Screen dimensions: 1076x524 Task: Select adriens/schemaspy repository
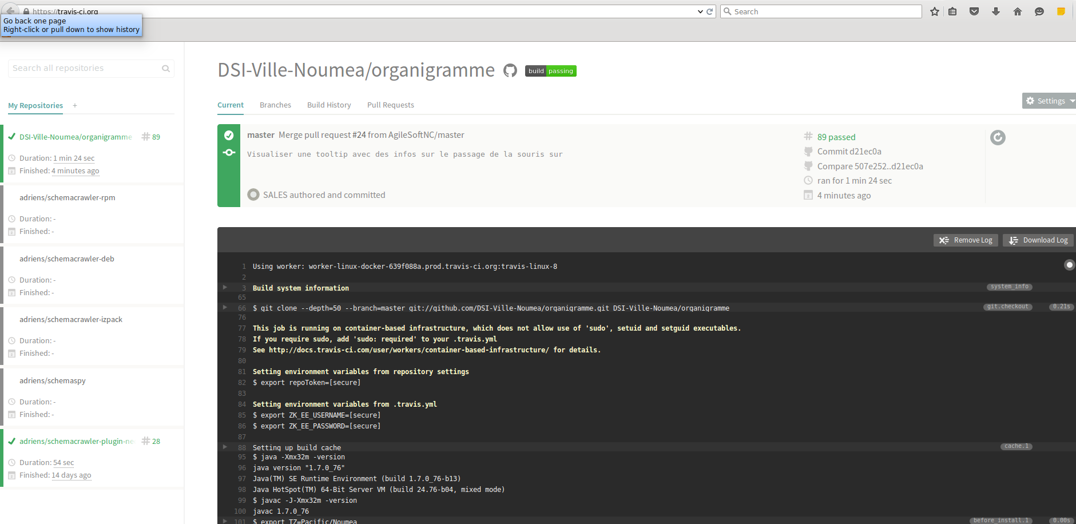pyautogui.click(x=53, y=381)
